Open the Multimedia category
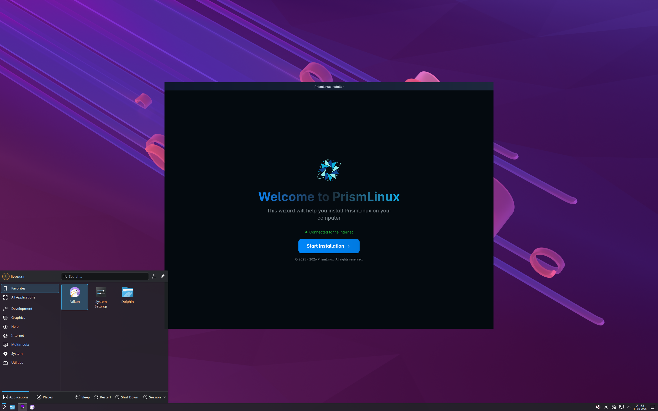Image resolution: width=658 pixels, height=411 pixels. [30, 345]
